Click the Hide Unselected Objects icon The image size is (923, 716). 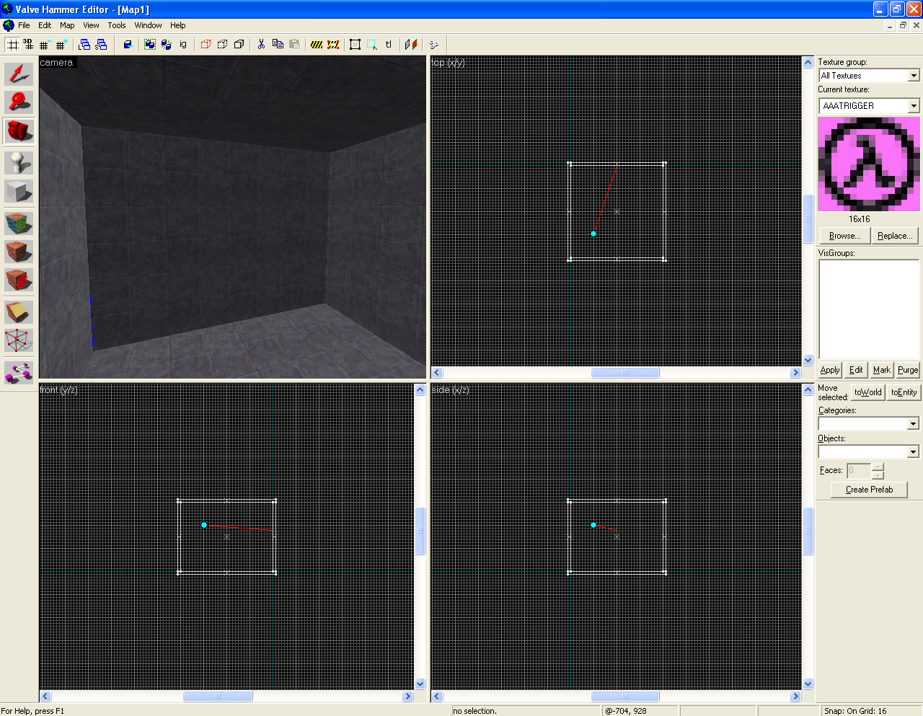coord(222,45)
